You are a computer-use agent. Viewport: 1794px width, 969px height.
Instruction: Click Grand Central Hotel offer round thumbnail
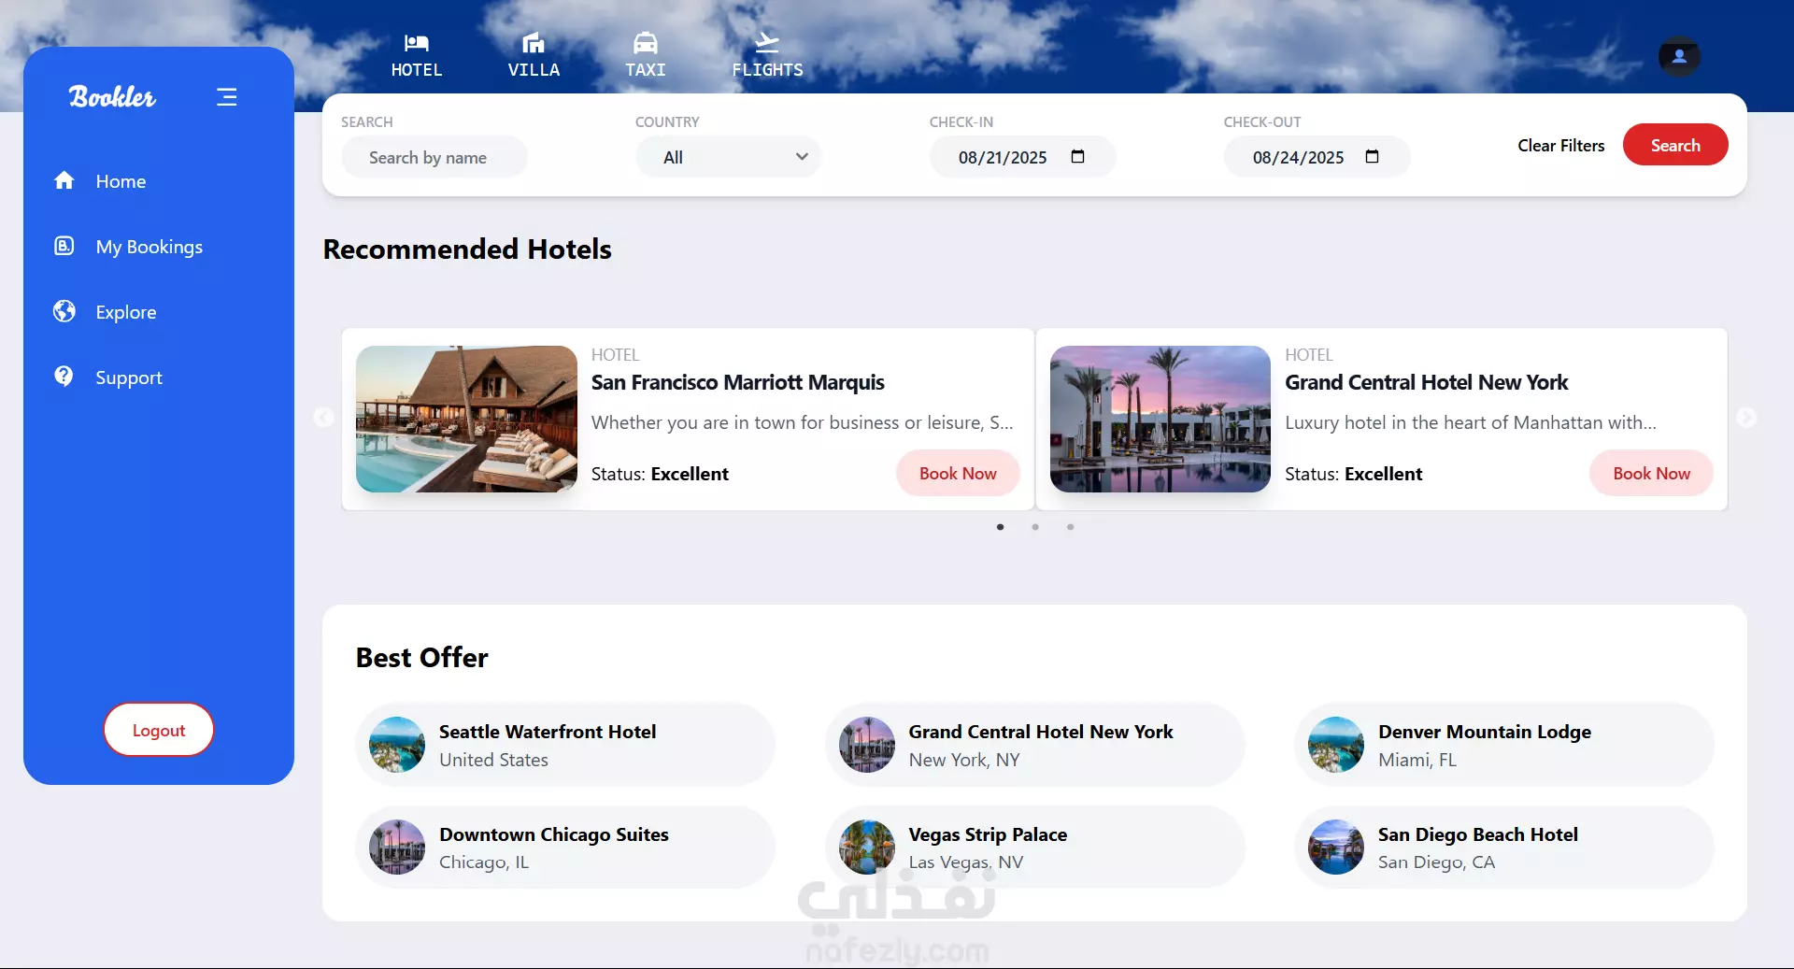pyautogui.click(x=867, y=745)
